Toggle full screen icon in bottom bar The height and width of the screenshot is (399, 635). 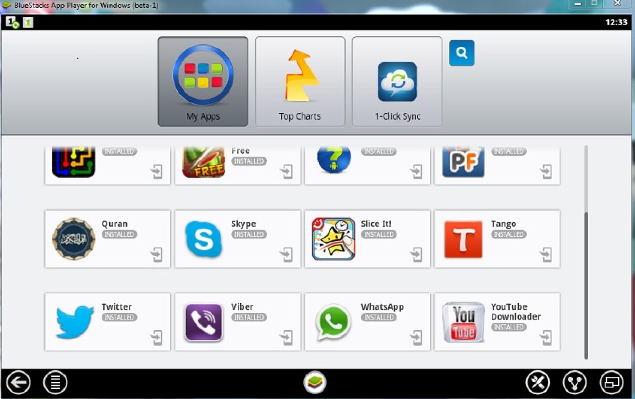click(611, 383)
